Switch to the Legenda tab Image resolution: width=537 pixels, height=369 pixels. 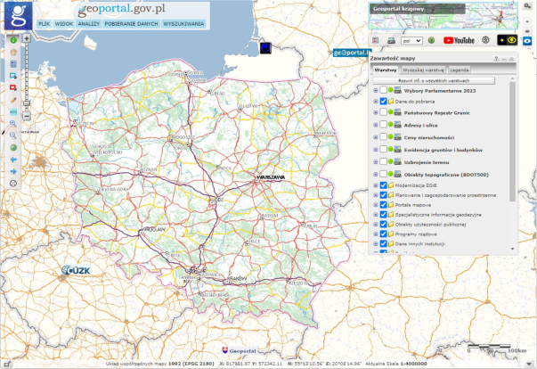460,69
